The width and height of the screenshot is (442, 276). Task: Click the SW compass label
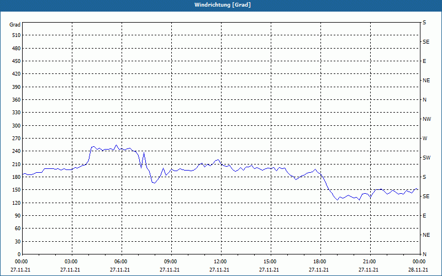click(x=427, y=158)
